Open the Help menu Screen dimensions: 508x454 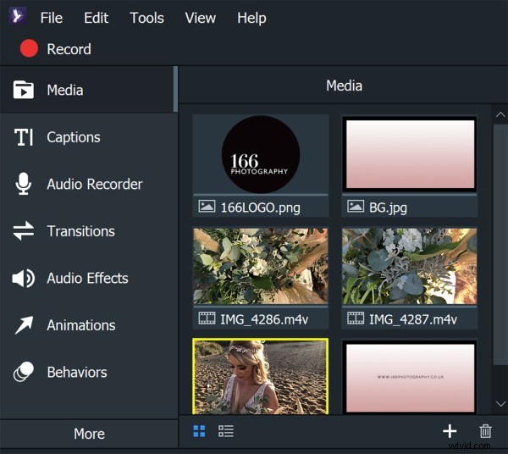pos(251,18)
